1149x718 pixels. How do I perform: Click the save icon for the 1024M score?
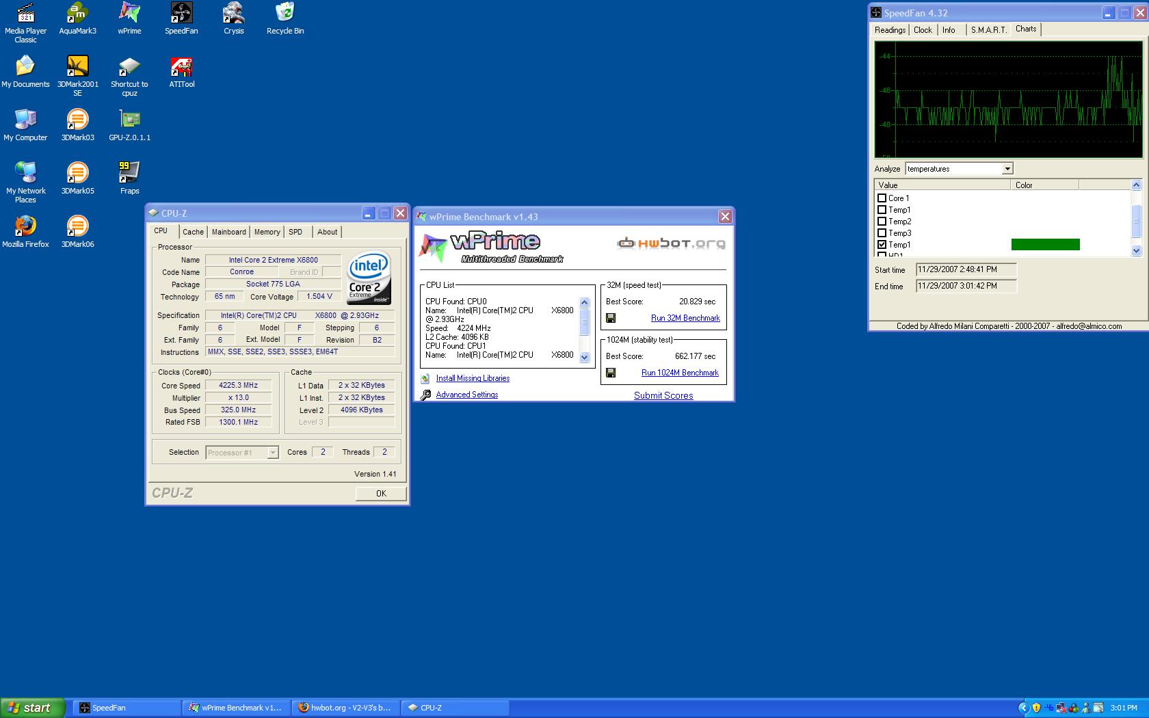(x=611, y=373)
